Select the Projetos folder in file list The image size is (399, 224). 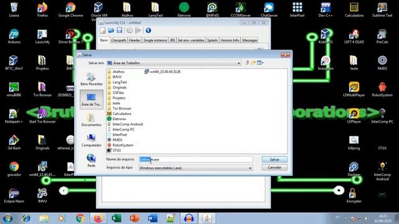coord(117,98)
